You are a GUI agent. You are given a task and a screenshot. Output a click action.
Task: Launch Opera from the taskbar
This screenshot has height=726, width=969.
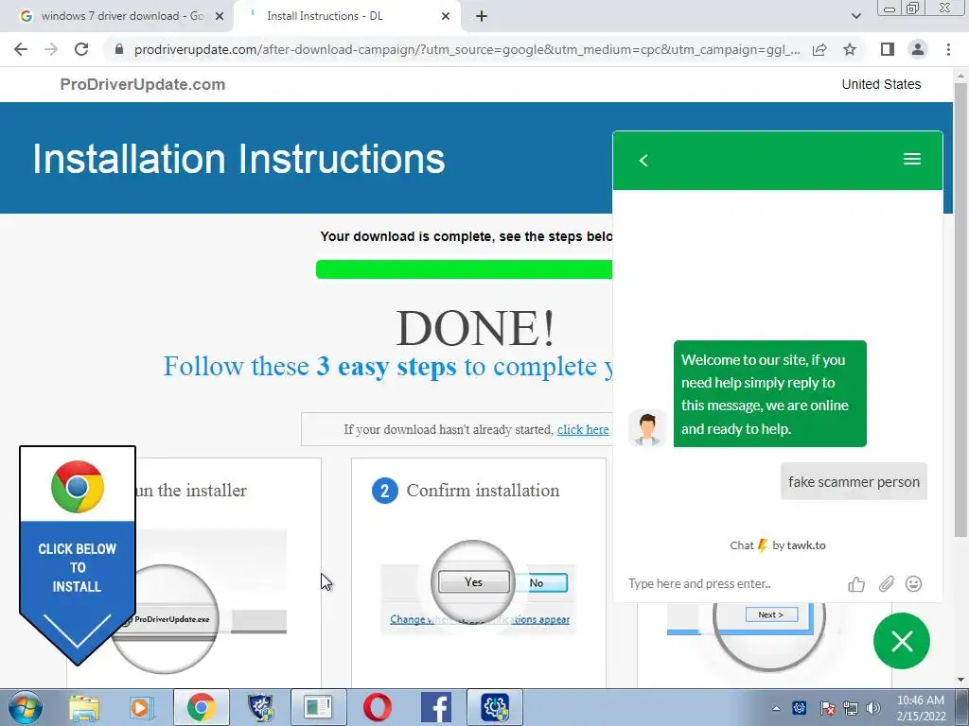point(377,707)
